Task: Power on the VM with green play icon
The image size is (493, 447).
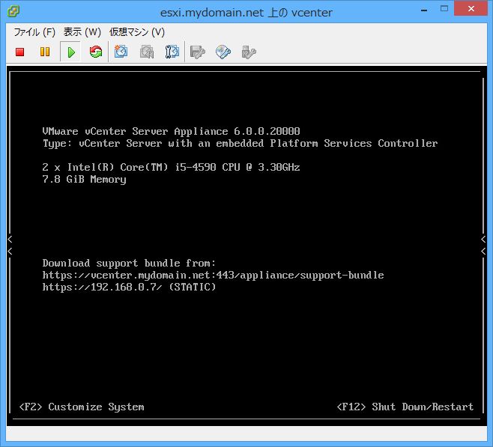Action: tap(70, 52)
